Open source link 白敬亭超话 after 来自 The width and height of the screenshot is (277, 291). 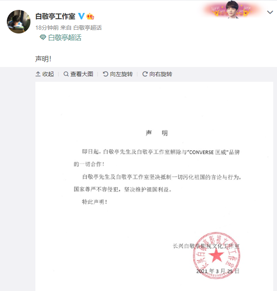(88, 28)
